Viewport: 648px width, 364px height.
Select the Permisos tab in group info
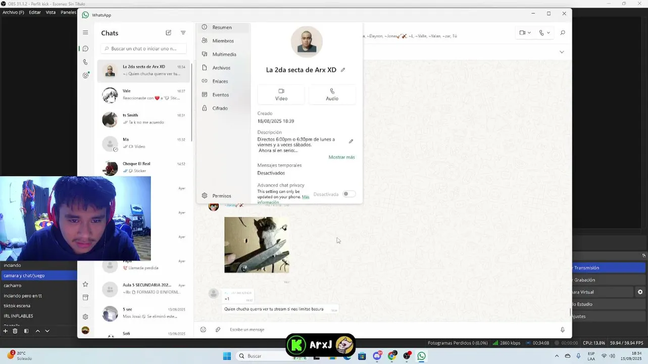click(x=223, y=196)
